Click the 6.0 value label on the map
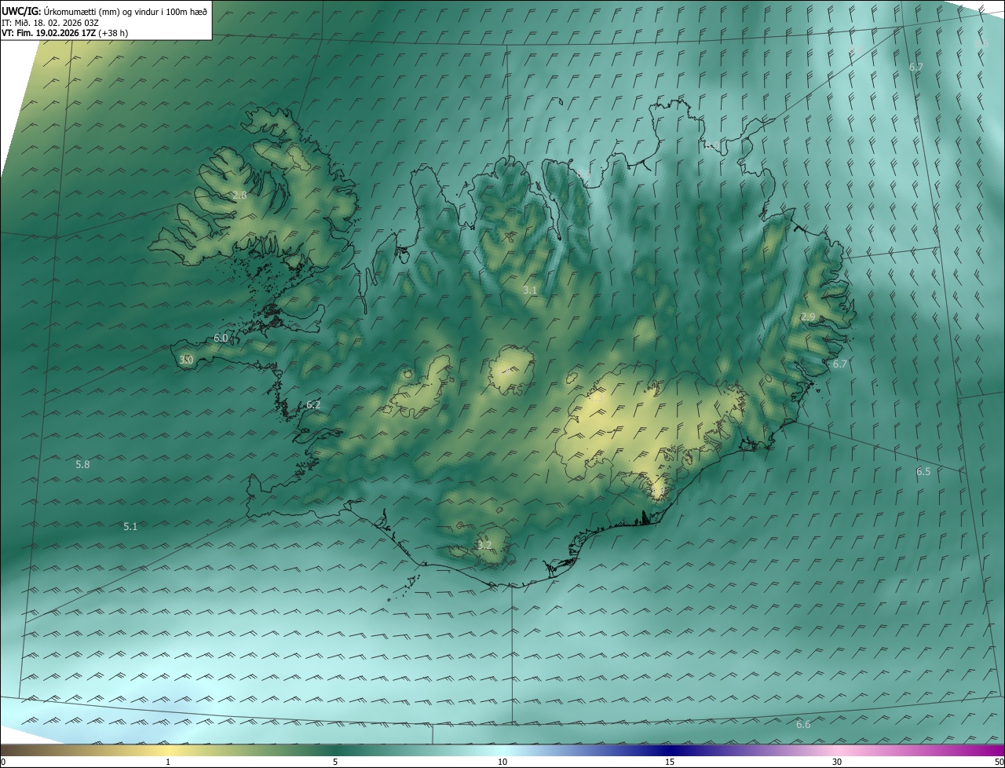This screenshot has height=768, width=1005. pos(221,338)
